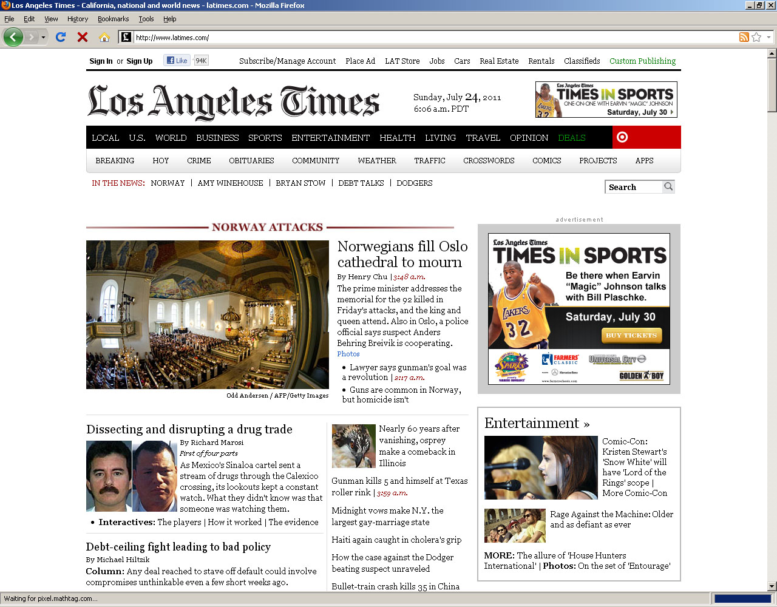This screenshot has height=607, width=777.
Task: Open the View menu
Action: pyautogui.click(x=51, y=19)
